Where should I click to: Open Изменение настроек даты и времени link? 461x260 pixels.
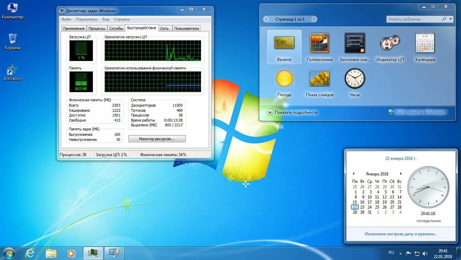pos(401,234)
